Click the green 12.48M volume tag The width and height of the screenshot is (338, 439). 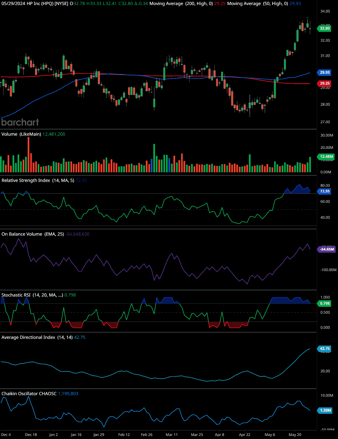tap(326, 156)
